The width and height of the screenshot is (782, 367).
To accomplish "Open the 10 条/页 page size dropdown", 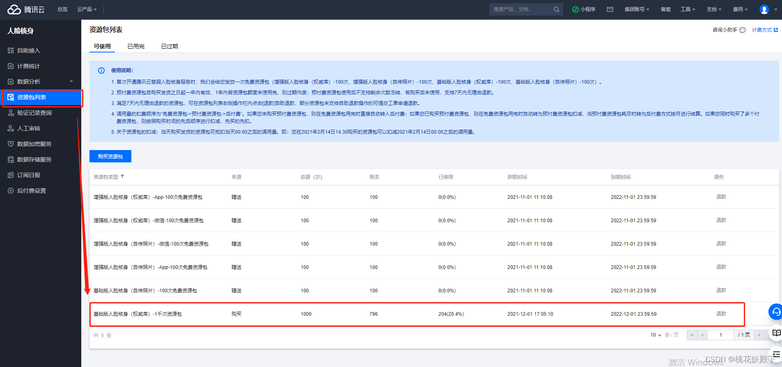I will (656, 335).
